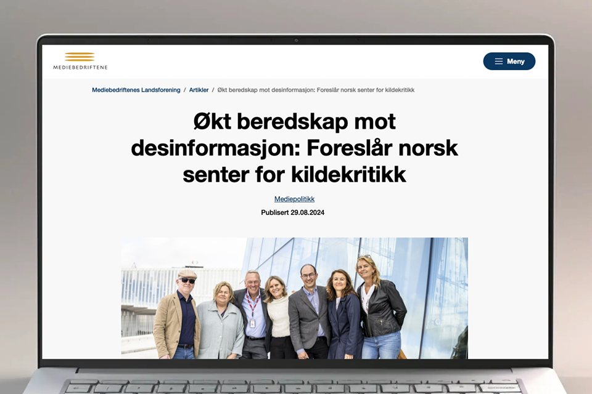Navigate to Mediebedriftenes Landsforening breadcrumb
The height and width of the screenshot is (394, 592).
tap(136, 90)
